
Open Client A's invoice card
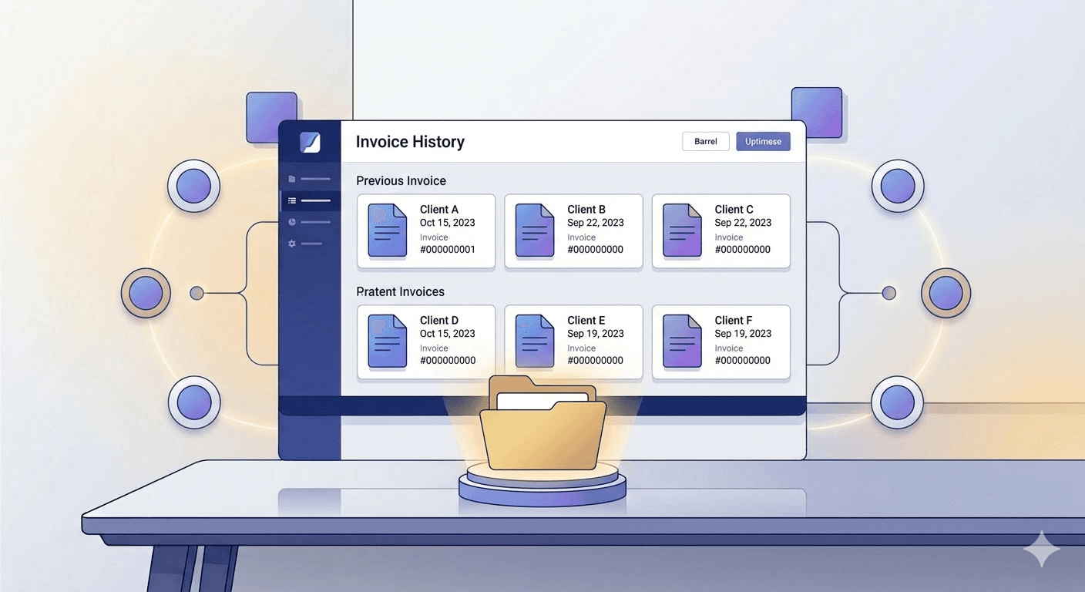425,231
